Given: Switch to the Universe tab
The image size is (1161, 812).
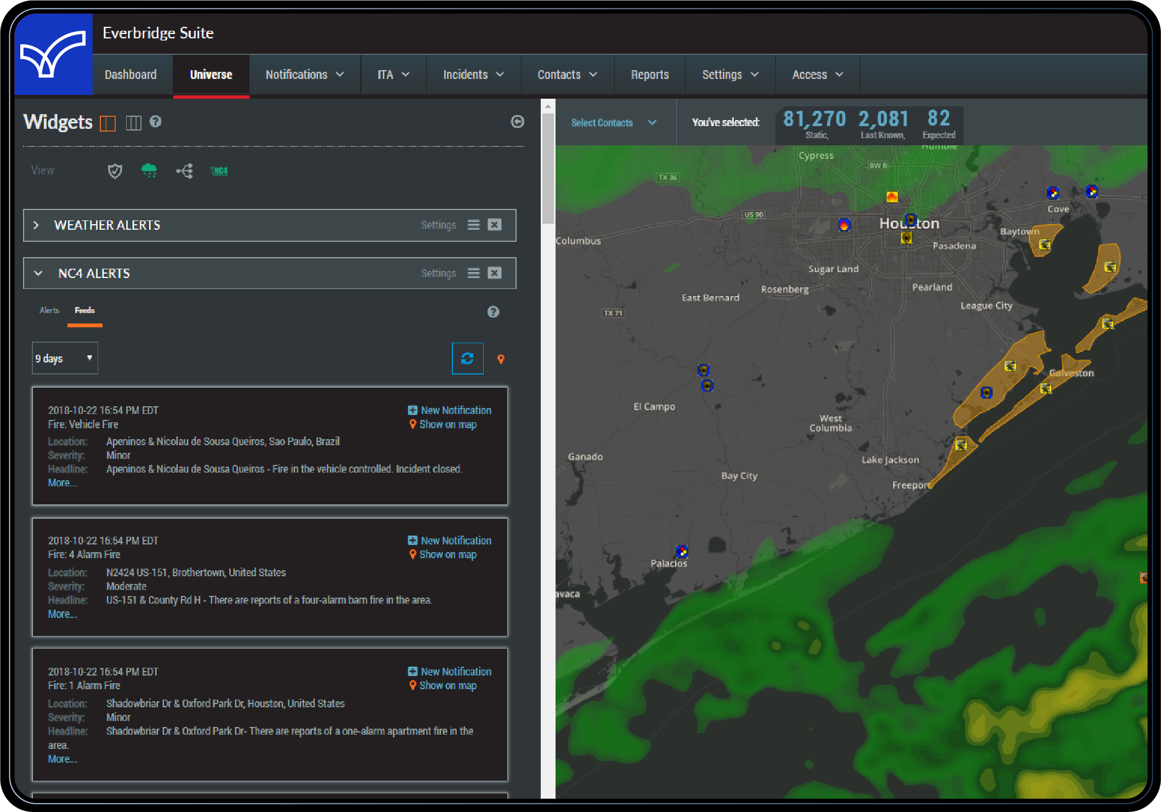Looking at the screenshot, I should coord(211,75).
